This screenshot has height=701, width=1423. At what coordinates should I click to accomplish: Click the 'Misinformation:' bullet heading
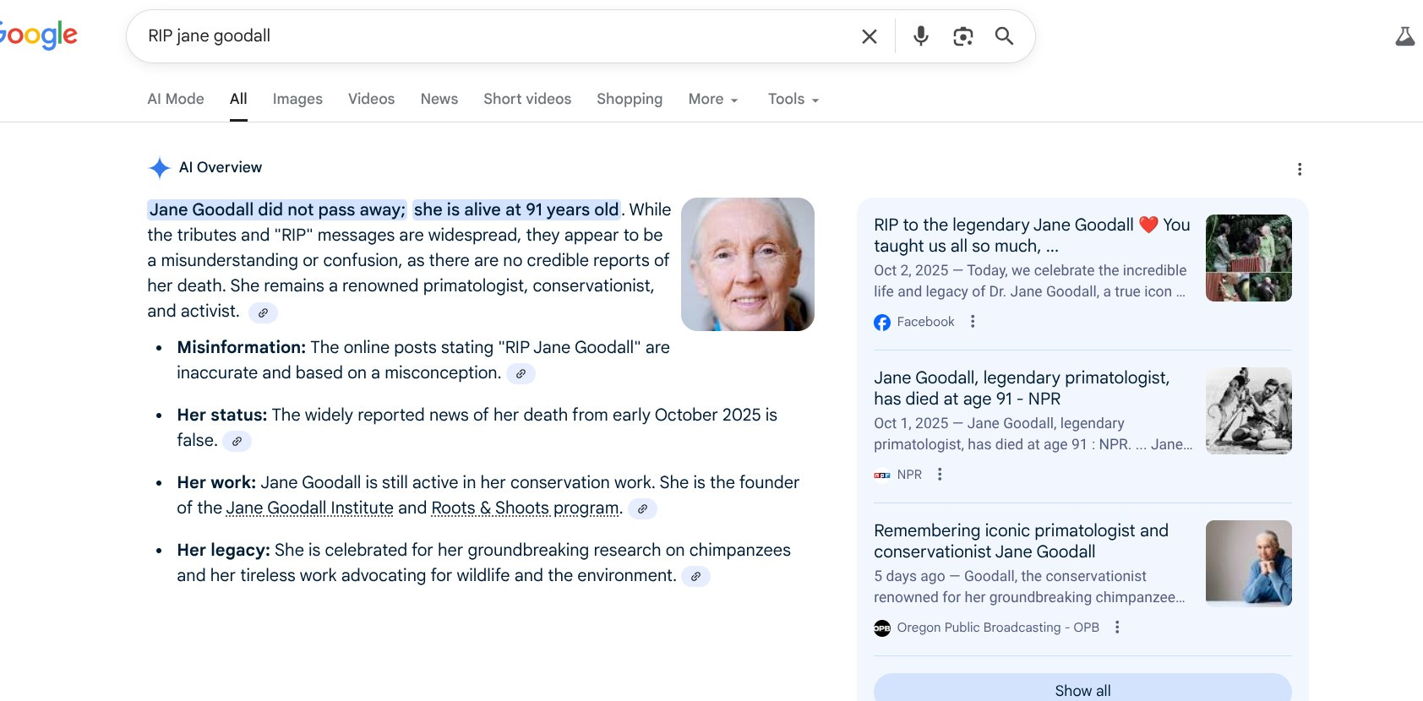click(242, 347)
